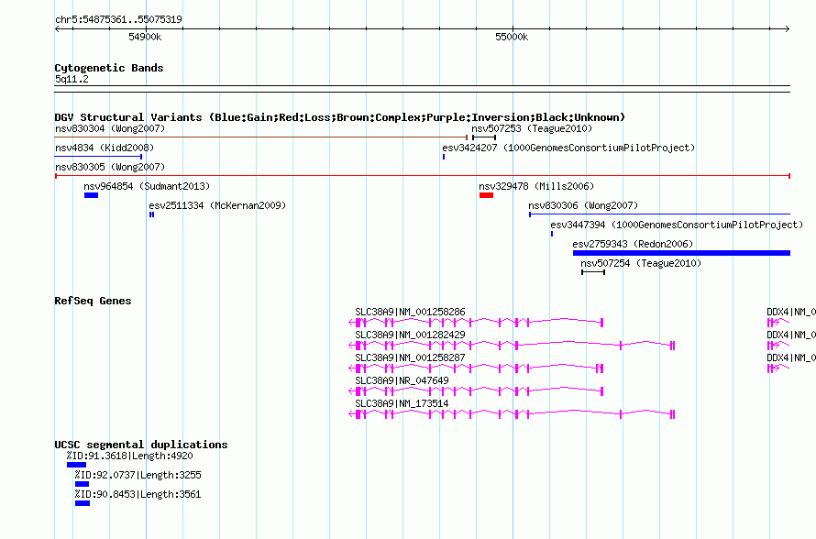This screenshot has height=539, width=816.
Task: Click the esv3424207 variant label
Action: 568,148
